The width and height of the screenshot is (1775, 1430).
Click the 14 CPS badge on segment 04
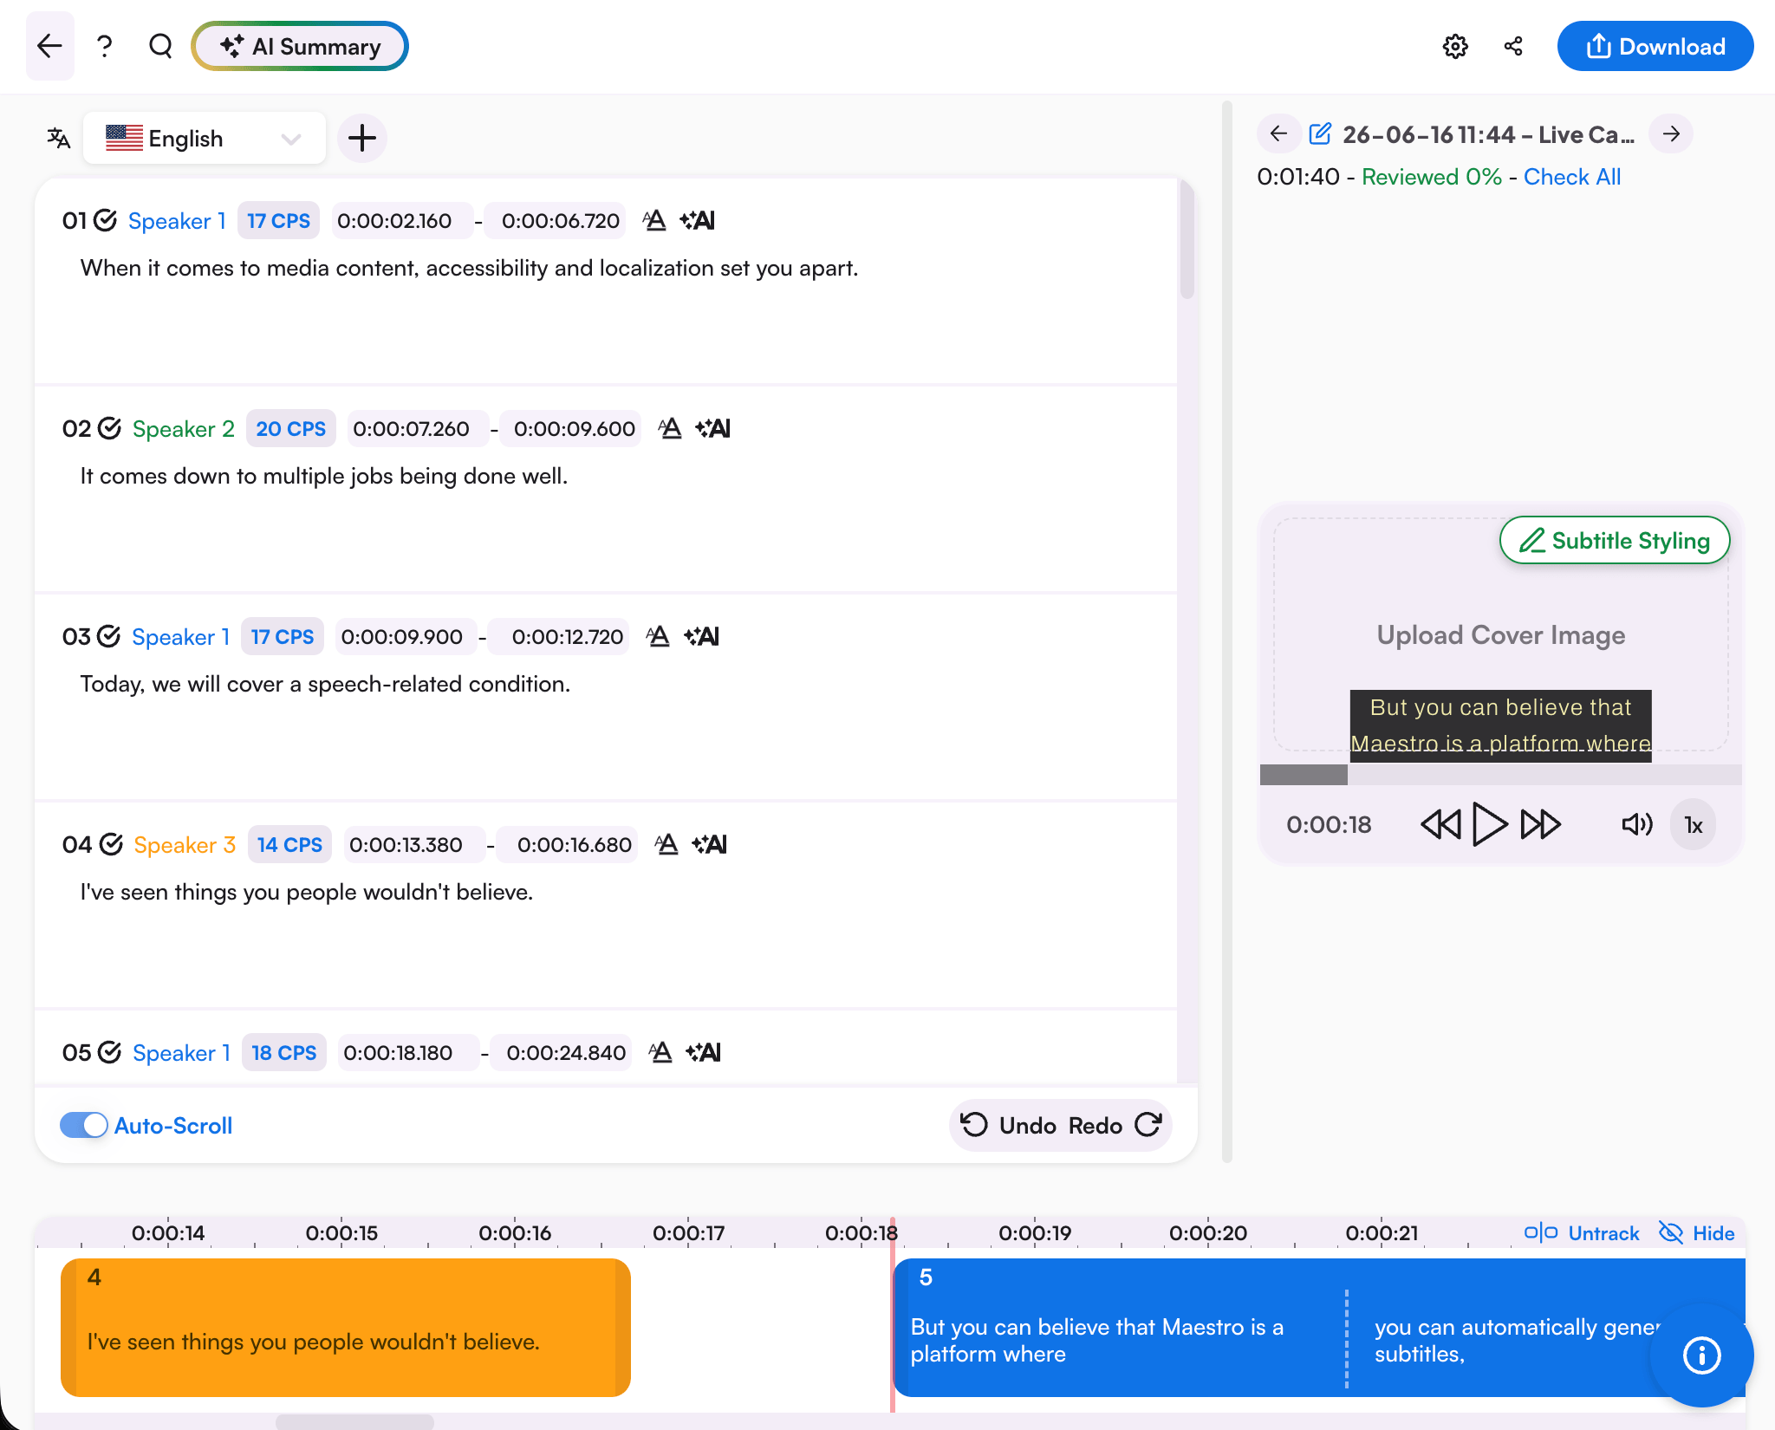[x=289, y=845]
